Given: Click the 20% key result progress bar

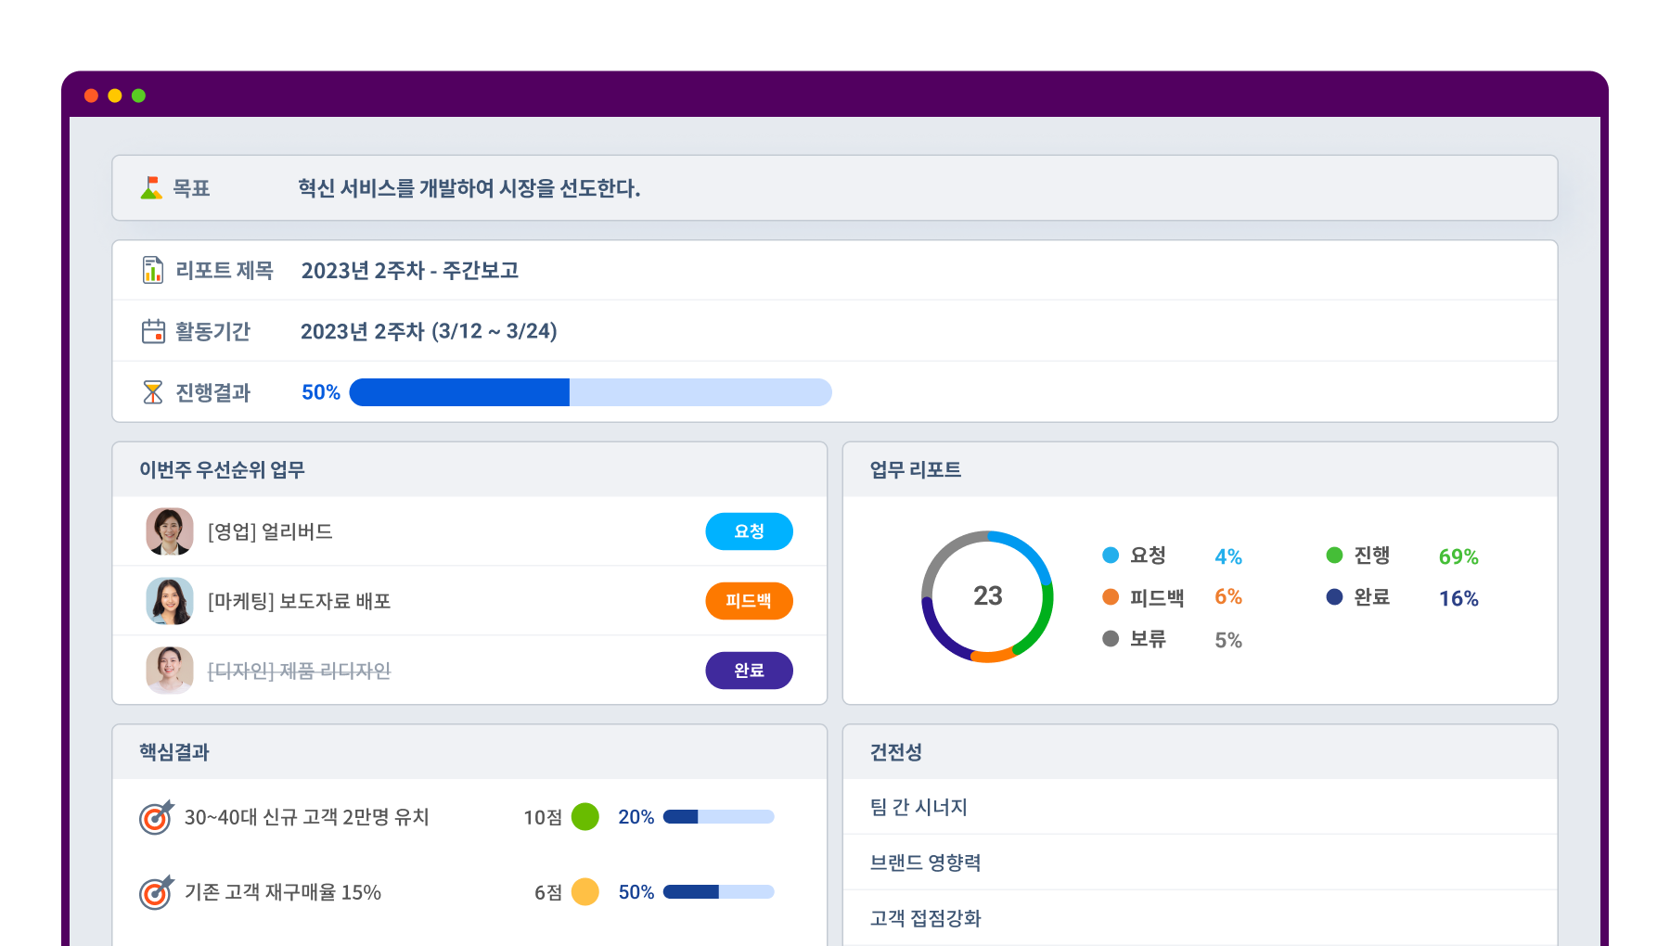Looking at the screenshot, I should [718, 817].
